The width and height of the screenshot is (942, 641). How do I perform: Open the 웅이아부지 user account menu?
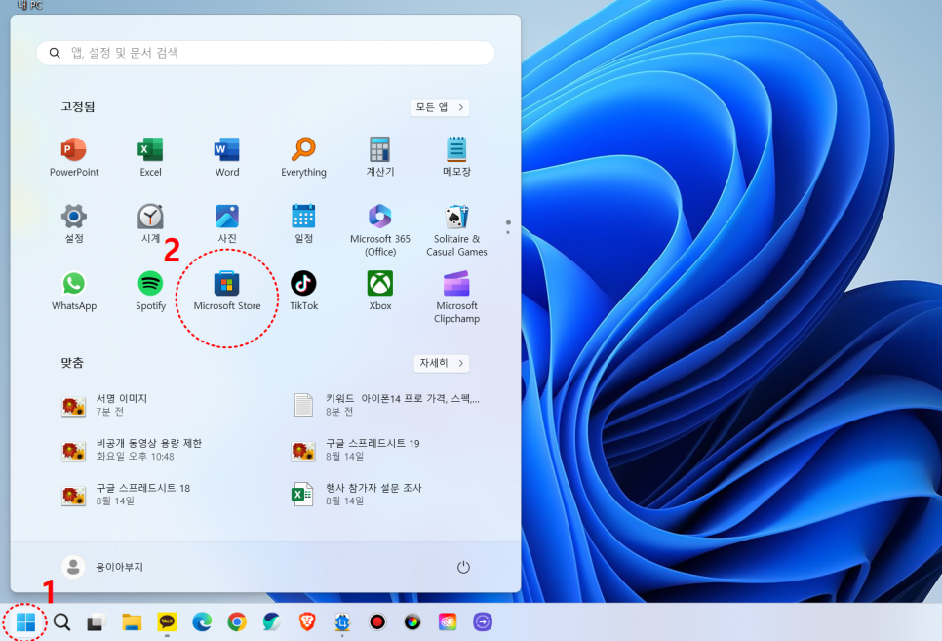pyautogui.click(x=102, y=567)
